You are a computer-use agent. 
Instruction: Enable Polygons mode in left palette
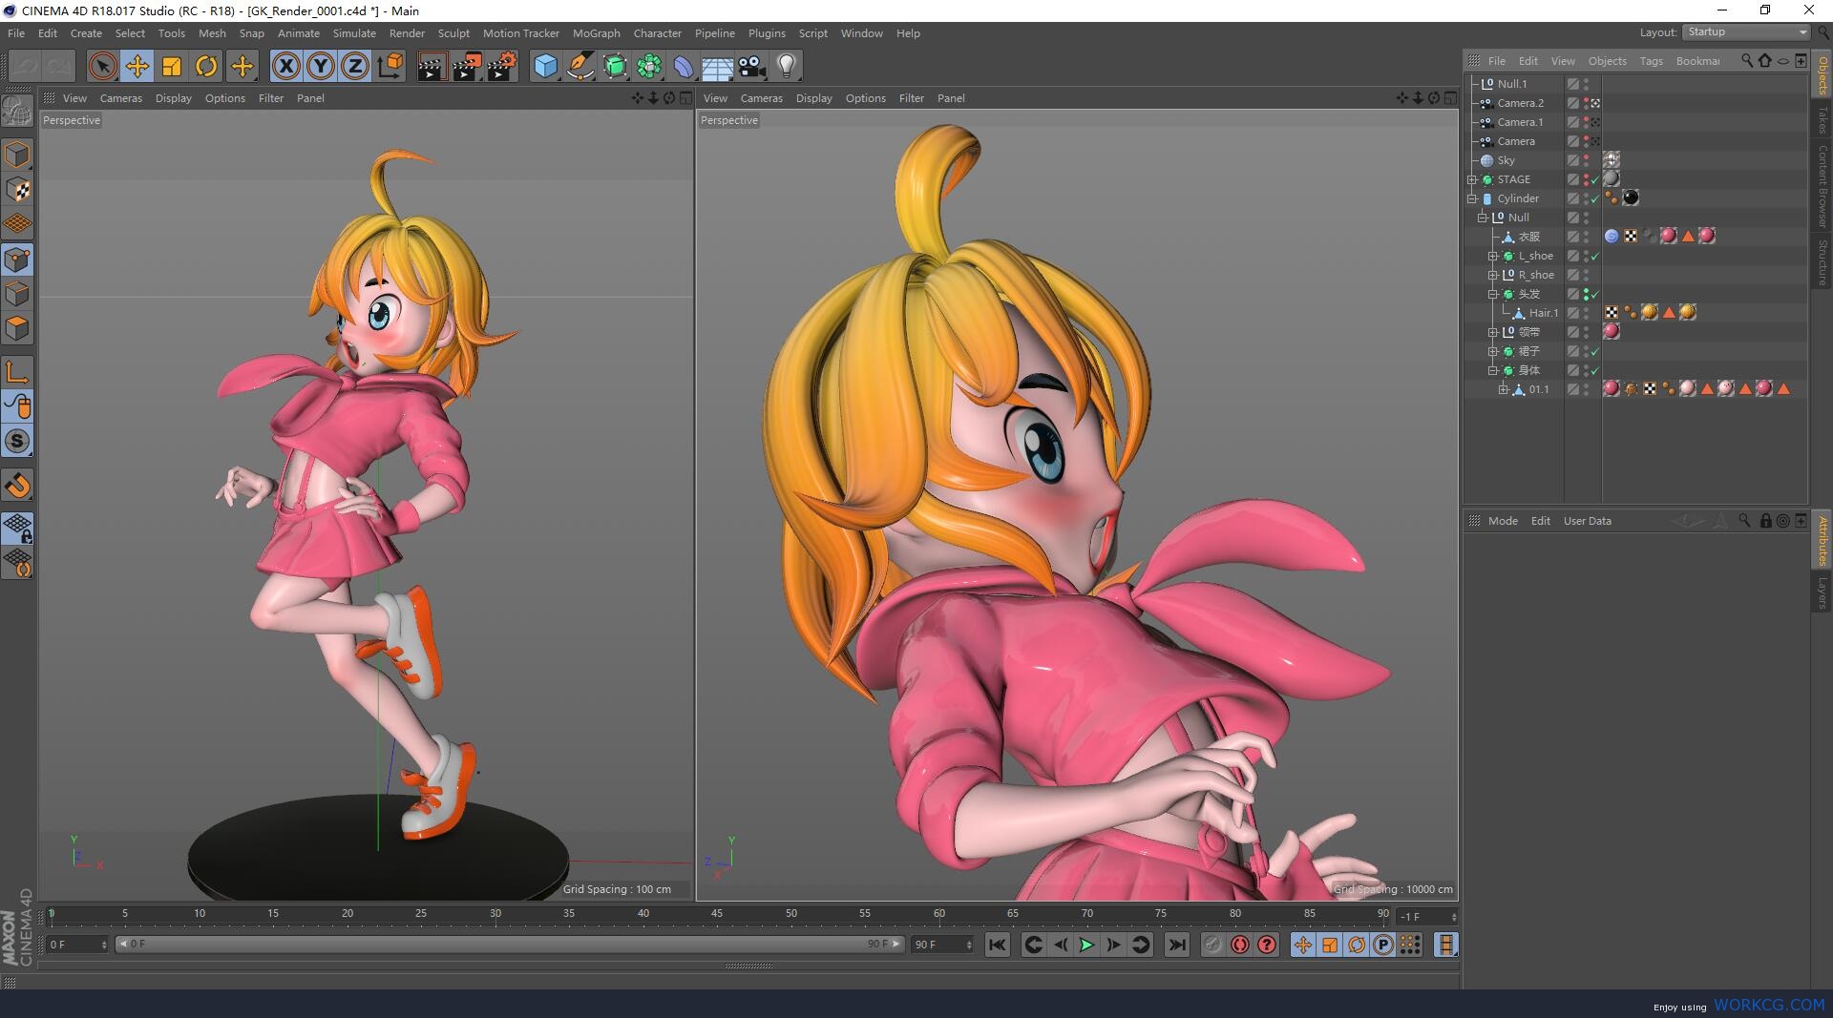point(17,329)
